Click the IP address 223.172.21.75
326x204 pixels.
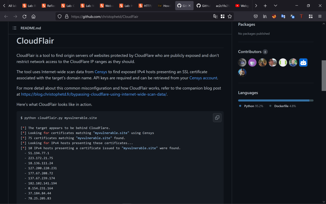(40, 158)
